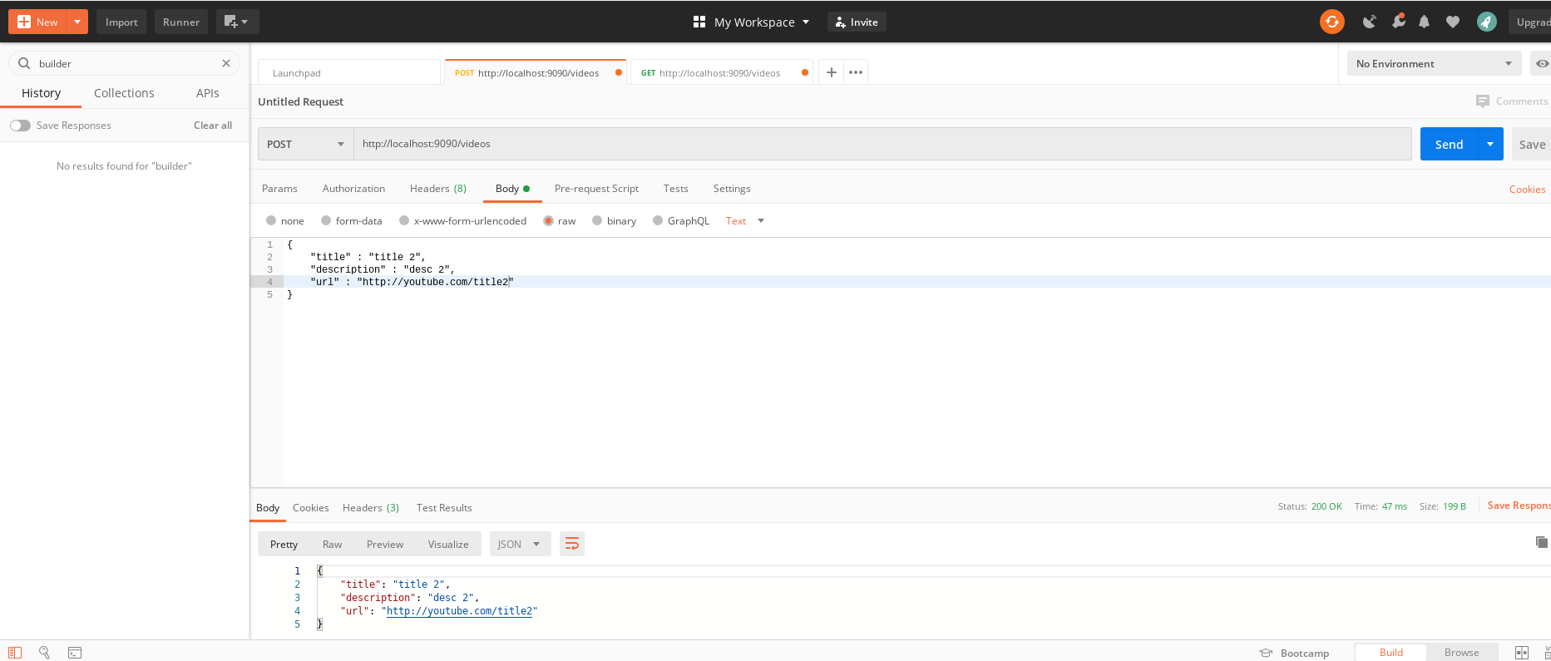Image resolution: width=1551 pixels, height=661 pixels.
Task: Open the Params tab
Action: tap(279, 189)
